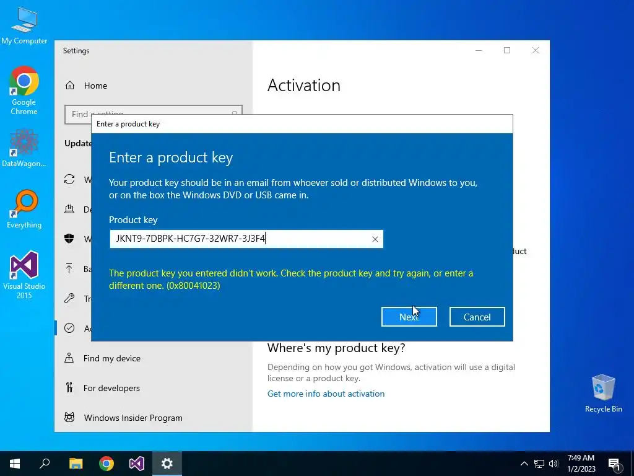This screenshot has width=634, height=476.
Task: Open the Google Chrome desktop shortcut
Action: 24,90
